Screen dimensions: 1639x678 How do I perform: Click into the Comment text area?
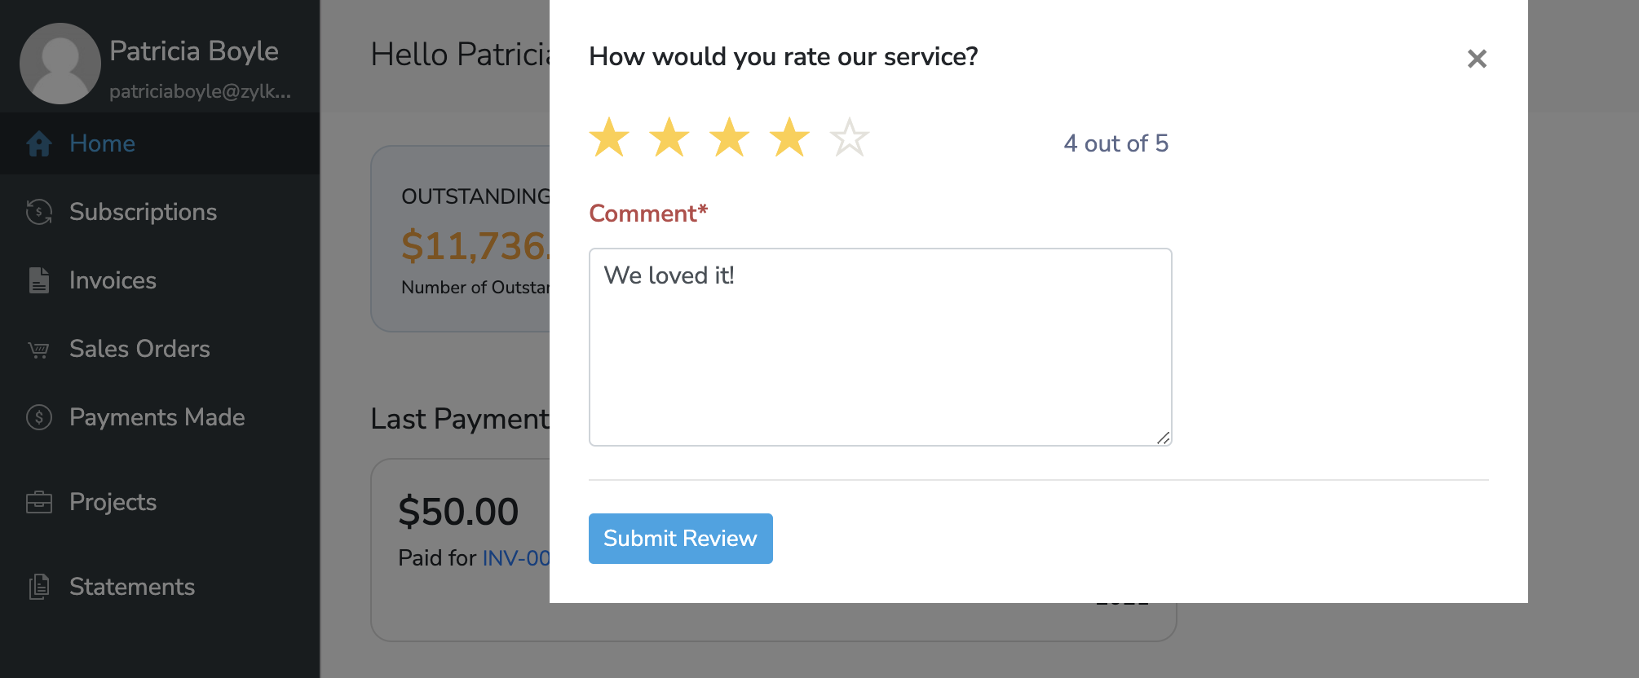point(880,346)
